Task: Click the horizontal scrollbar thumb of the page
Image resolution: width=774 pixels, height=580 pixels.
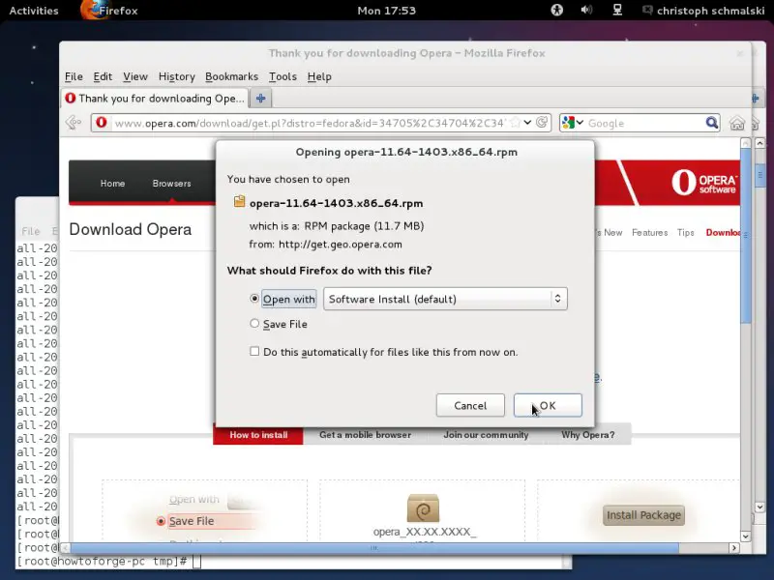Action: click(x=374, y=548)
